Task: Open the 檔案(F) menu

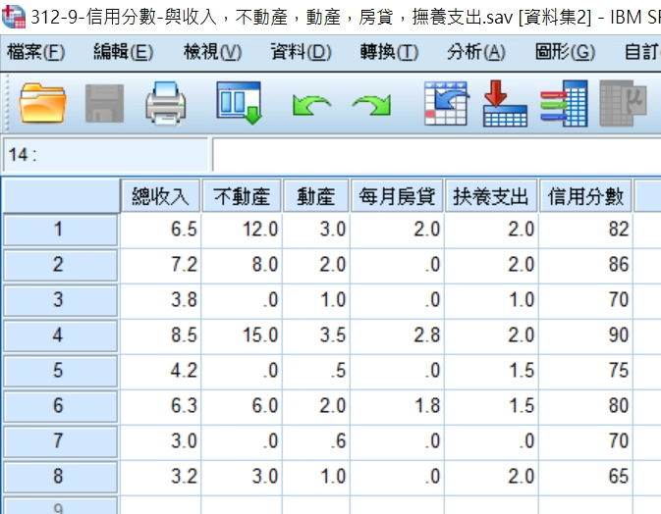Action: tap(35, 52)
